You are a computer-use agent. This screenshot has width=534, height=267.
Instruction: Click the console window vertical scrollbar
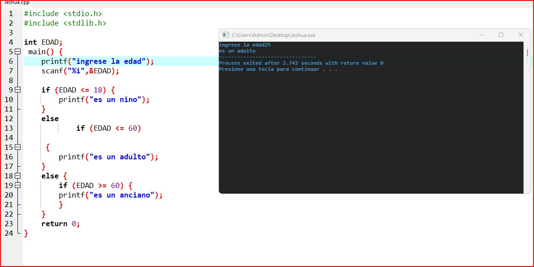point(527,53)
